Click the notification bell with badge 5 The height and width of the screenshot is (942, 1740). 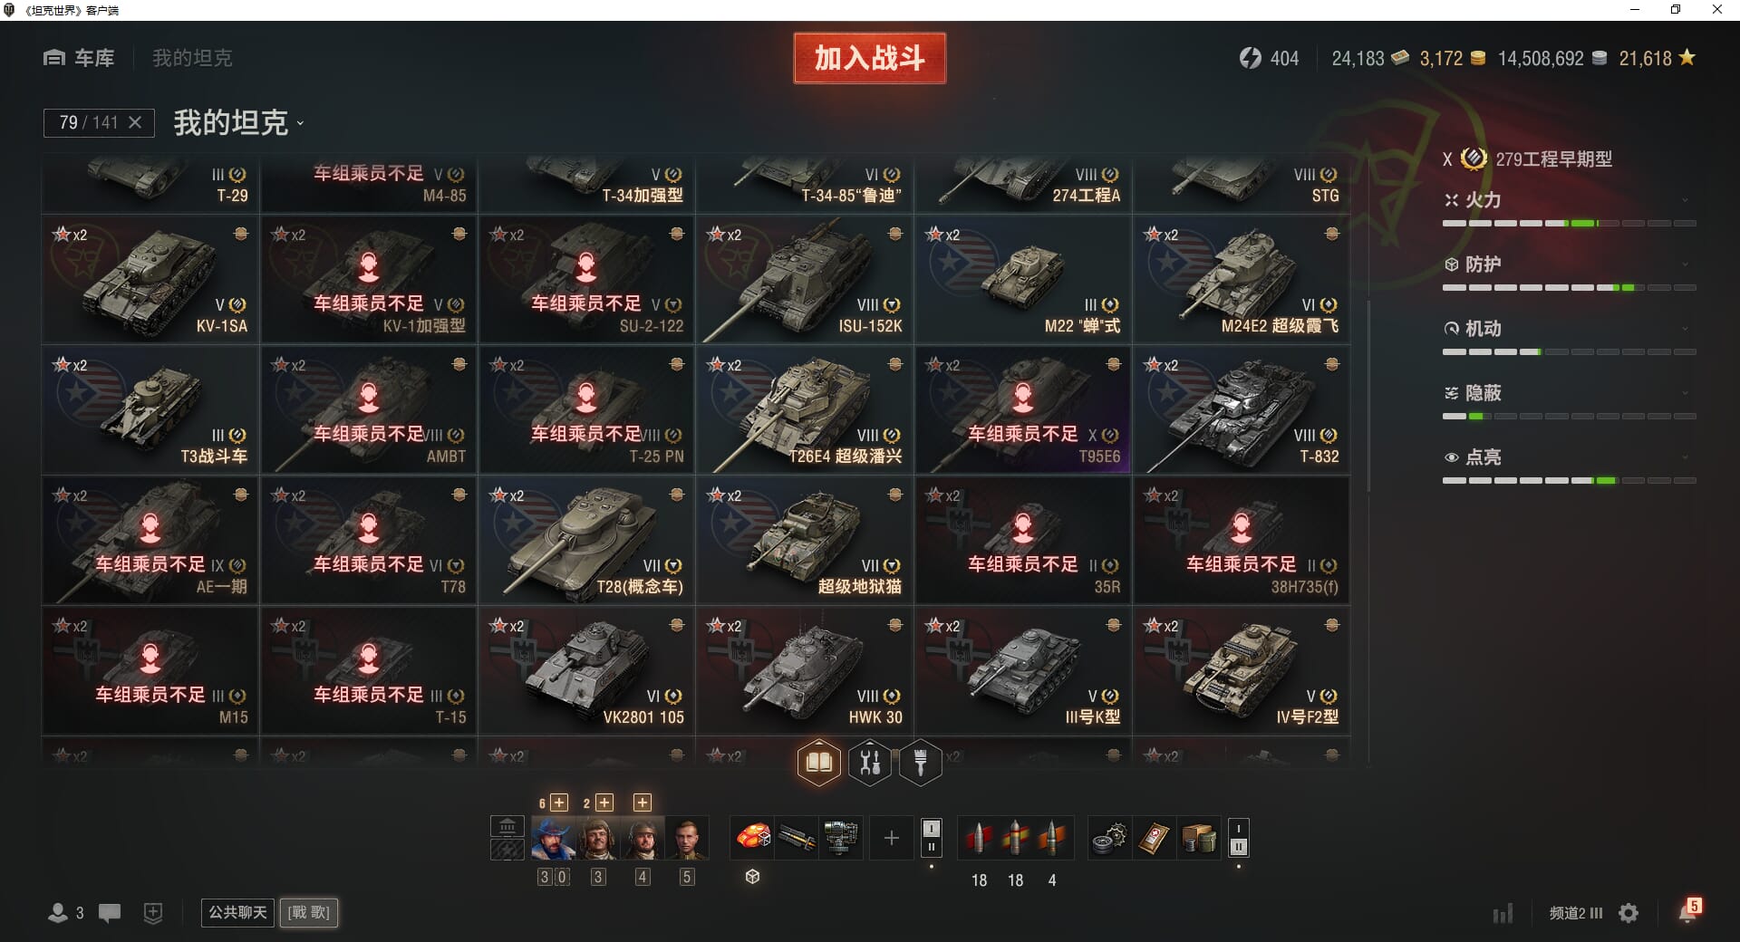(1688, 911)
